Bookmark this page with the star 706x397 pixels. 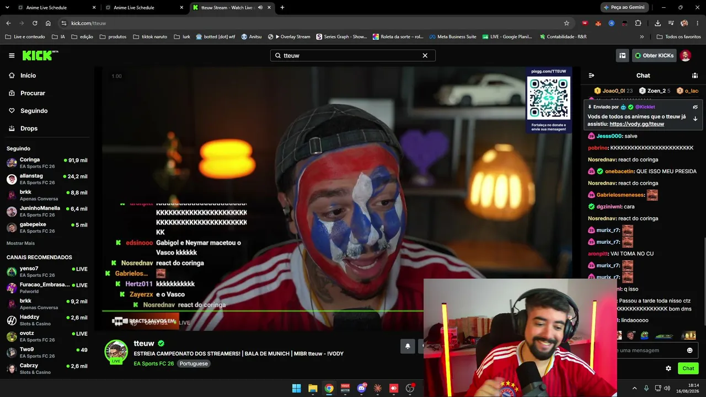click(566, 23)
